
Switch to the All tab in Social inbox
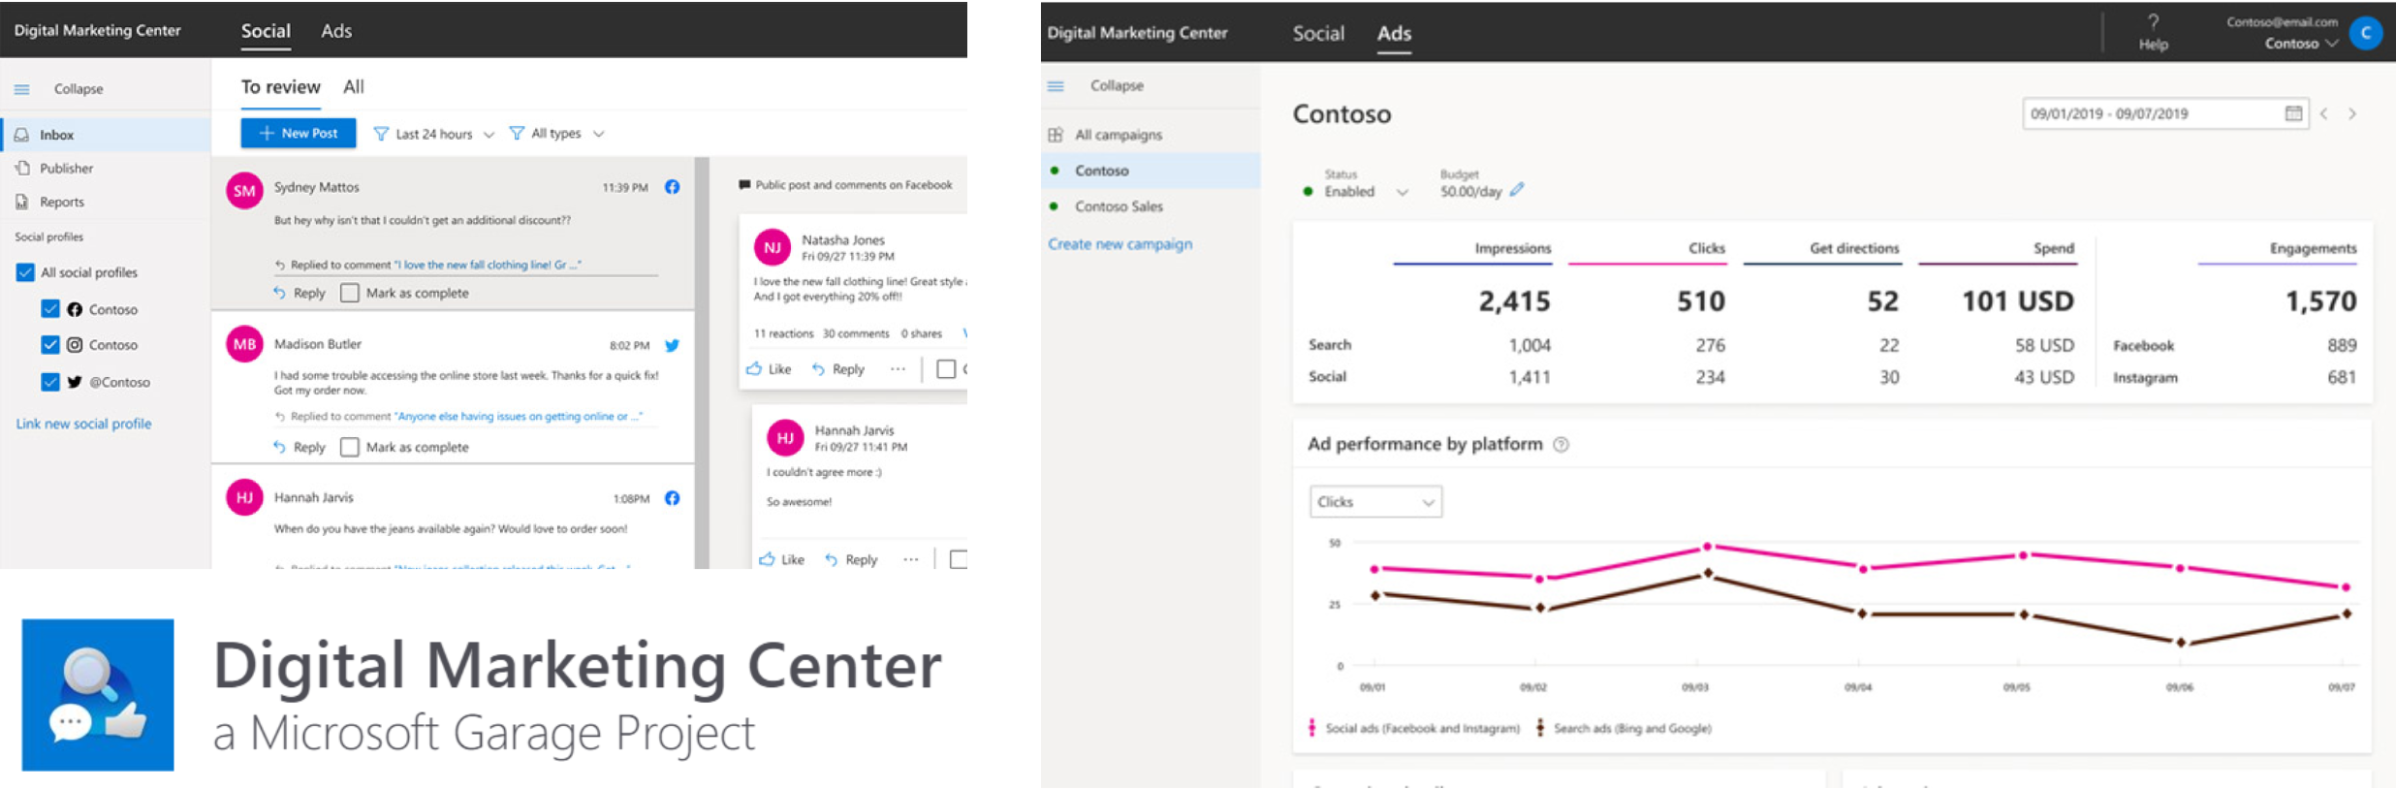354,87
